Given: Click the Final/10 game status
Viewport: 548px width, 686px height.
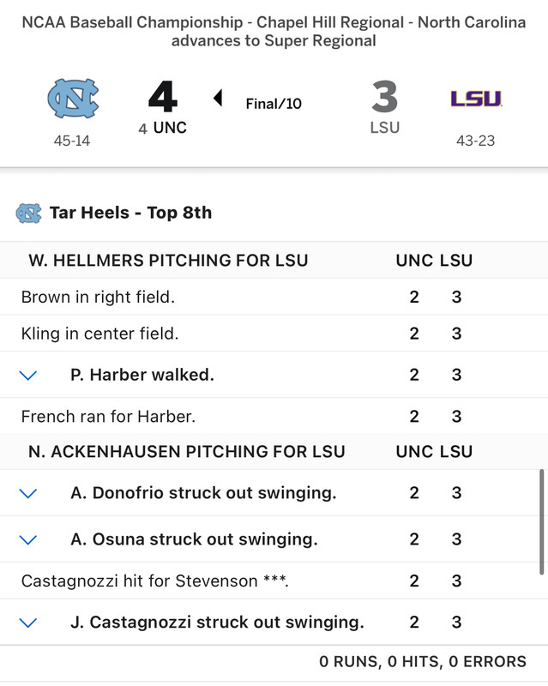Looking at the screenshot, I should tap(274, 104).
